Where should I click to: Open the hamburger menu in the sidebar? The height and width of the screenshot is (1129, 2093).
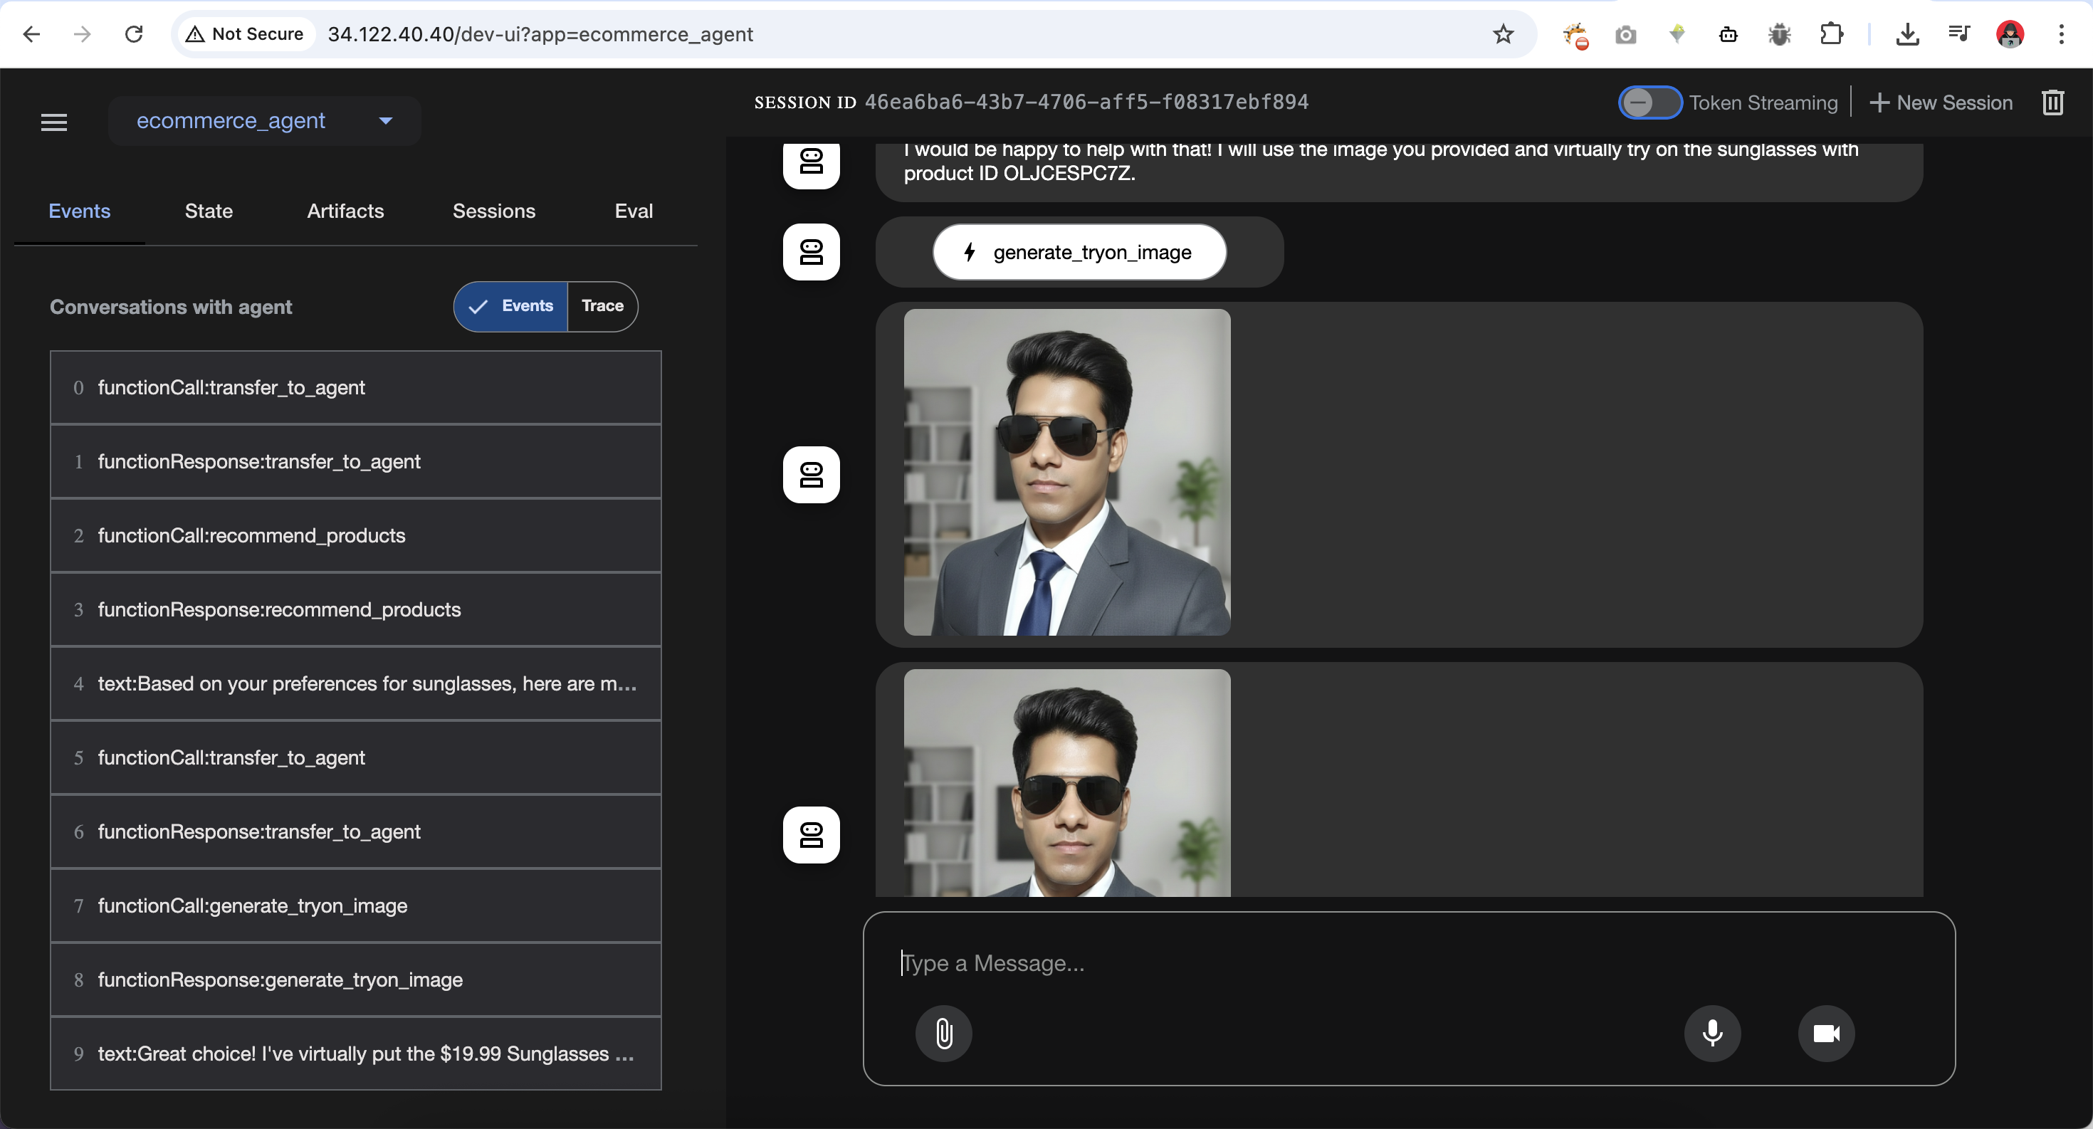54,122
